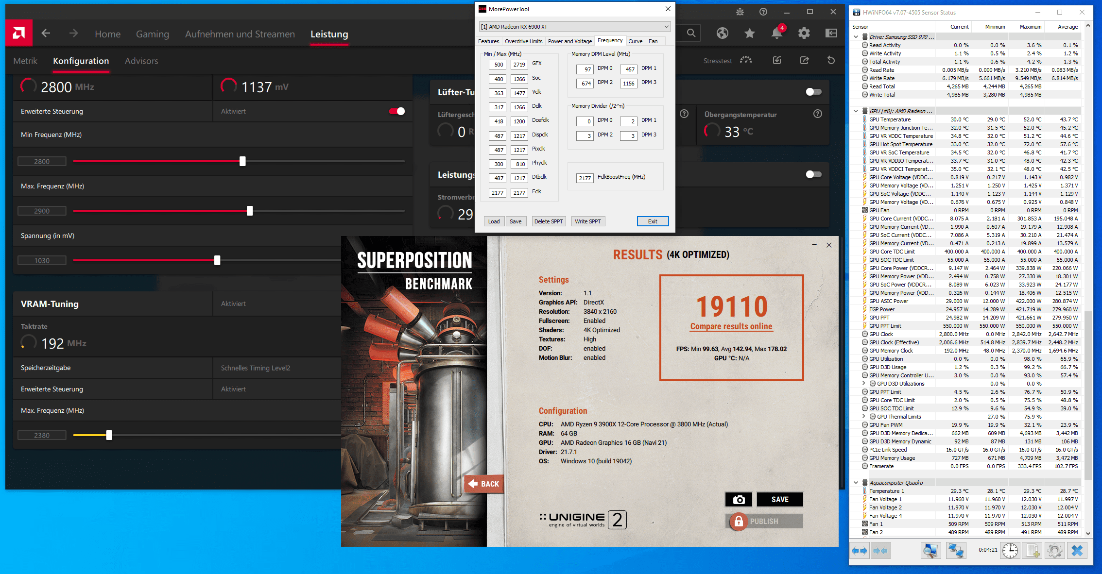The image size is (1102, 574).
Task: Click HWiNFO collapse columns arrows icon
Action: [x=880, y=551]
